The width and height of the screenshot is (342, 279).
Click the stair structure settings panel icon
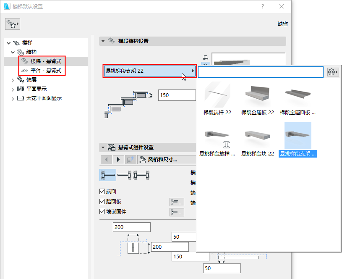click(111, 41)
